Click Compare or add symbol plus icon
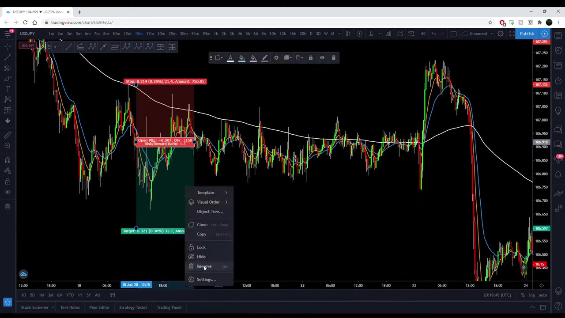The height and width of the screenshot is (318, 565). (x=359, y=34)
